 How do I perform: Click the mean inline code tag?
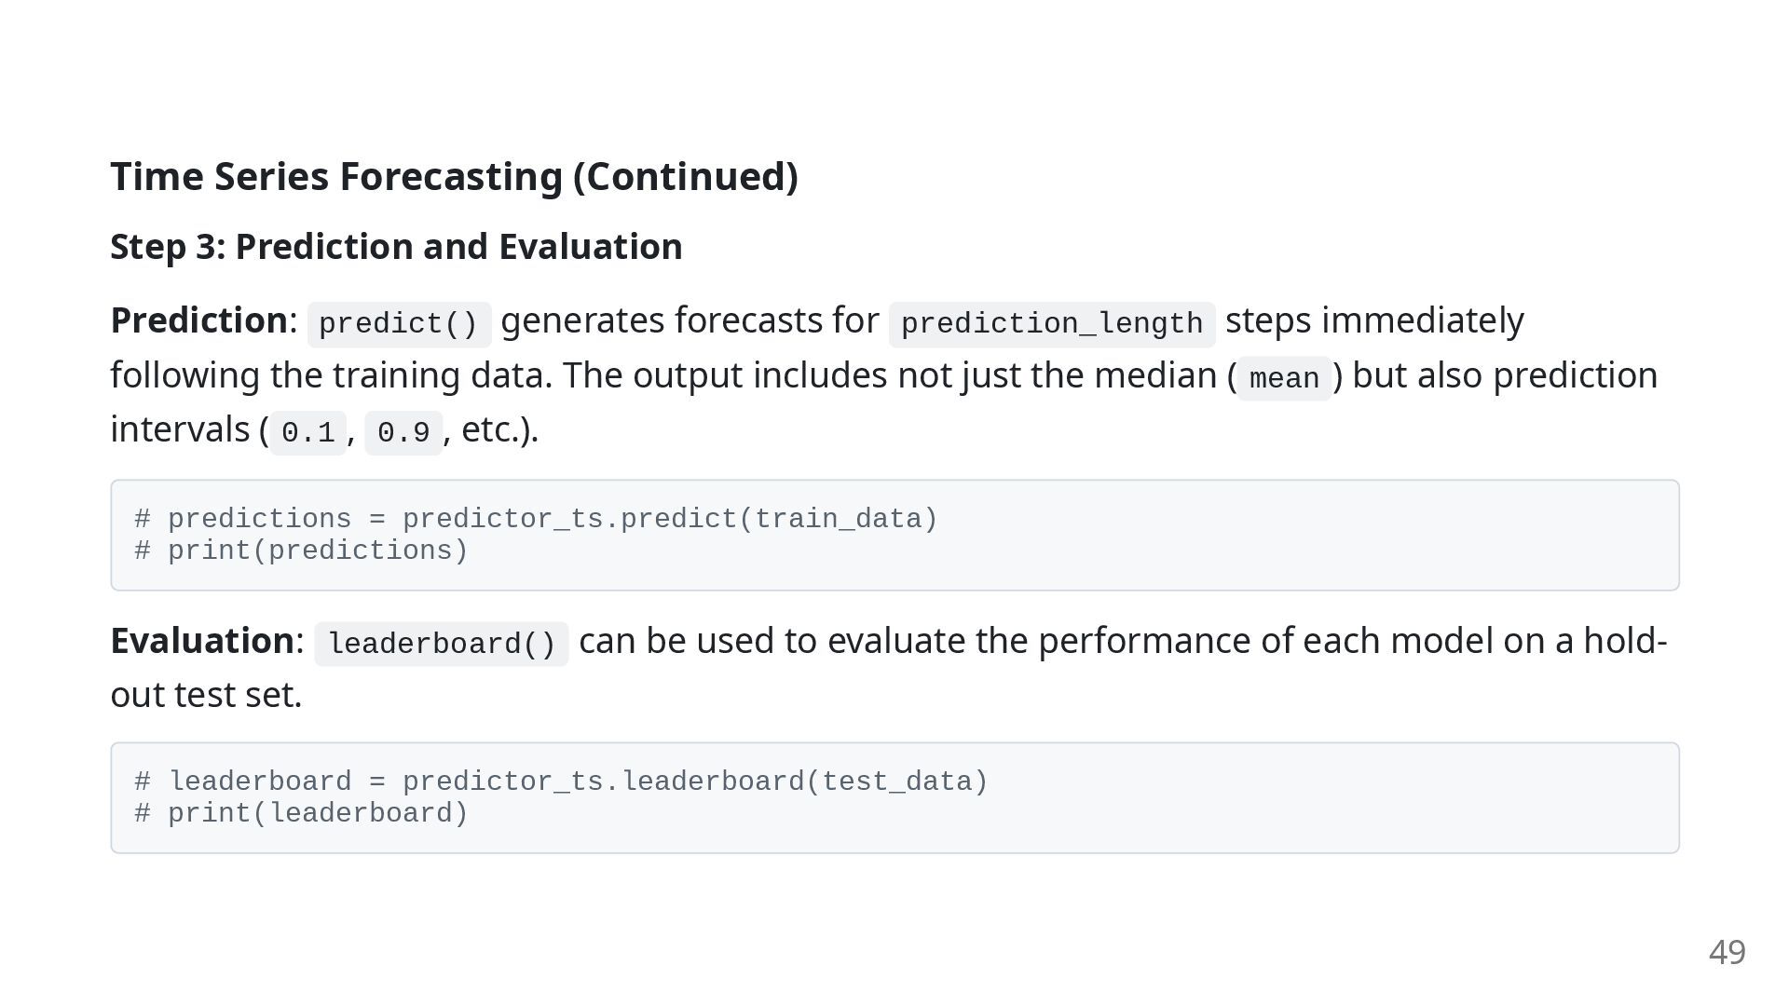tap(1284, 378)
